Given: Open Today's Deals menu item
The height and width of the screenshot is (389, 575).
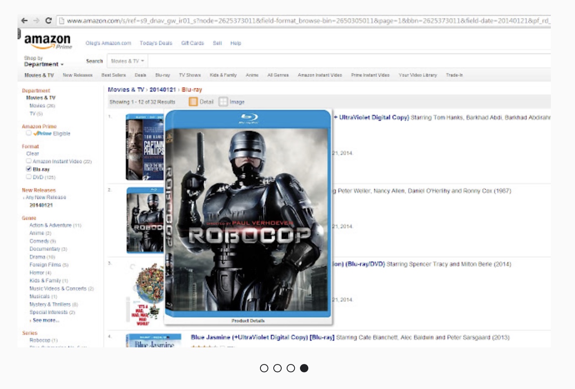Looking at the screenshot, I should [156, 43].
